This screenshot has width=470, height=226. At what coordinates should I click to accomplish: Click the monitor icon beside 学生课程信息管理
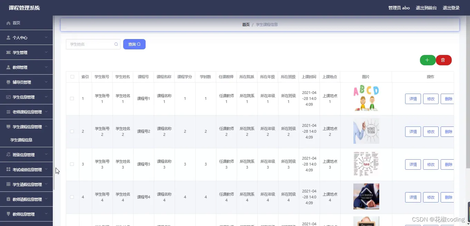pos(8,127)
